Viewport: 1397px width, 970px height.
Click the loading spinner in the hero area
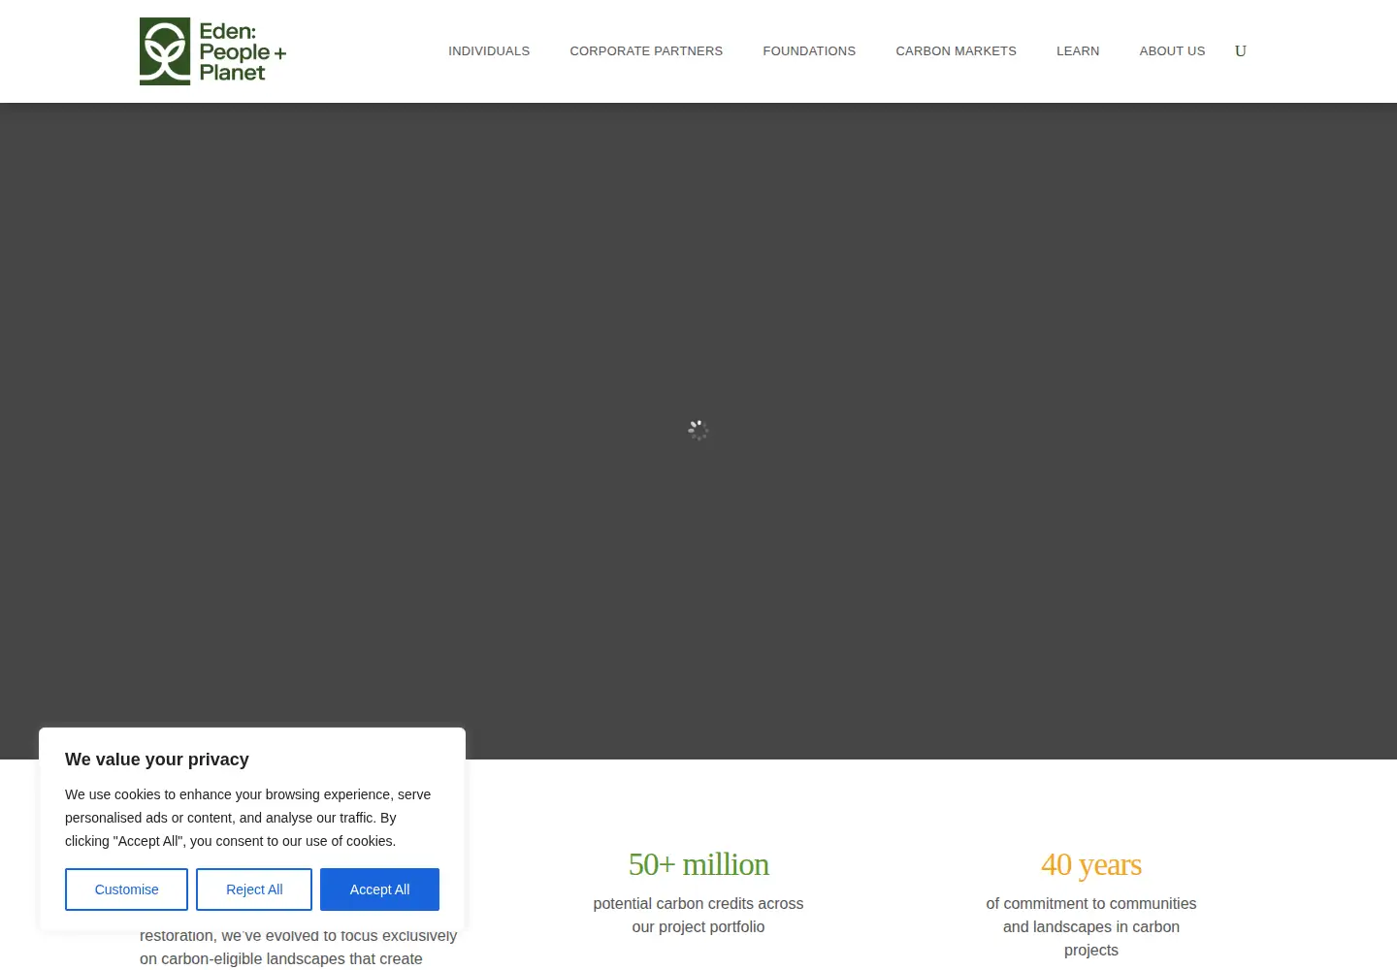[698, 430]
